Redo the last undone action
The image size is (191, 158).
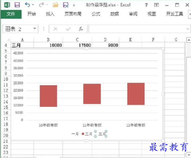[x=42, y=5]
